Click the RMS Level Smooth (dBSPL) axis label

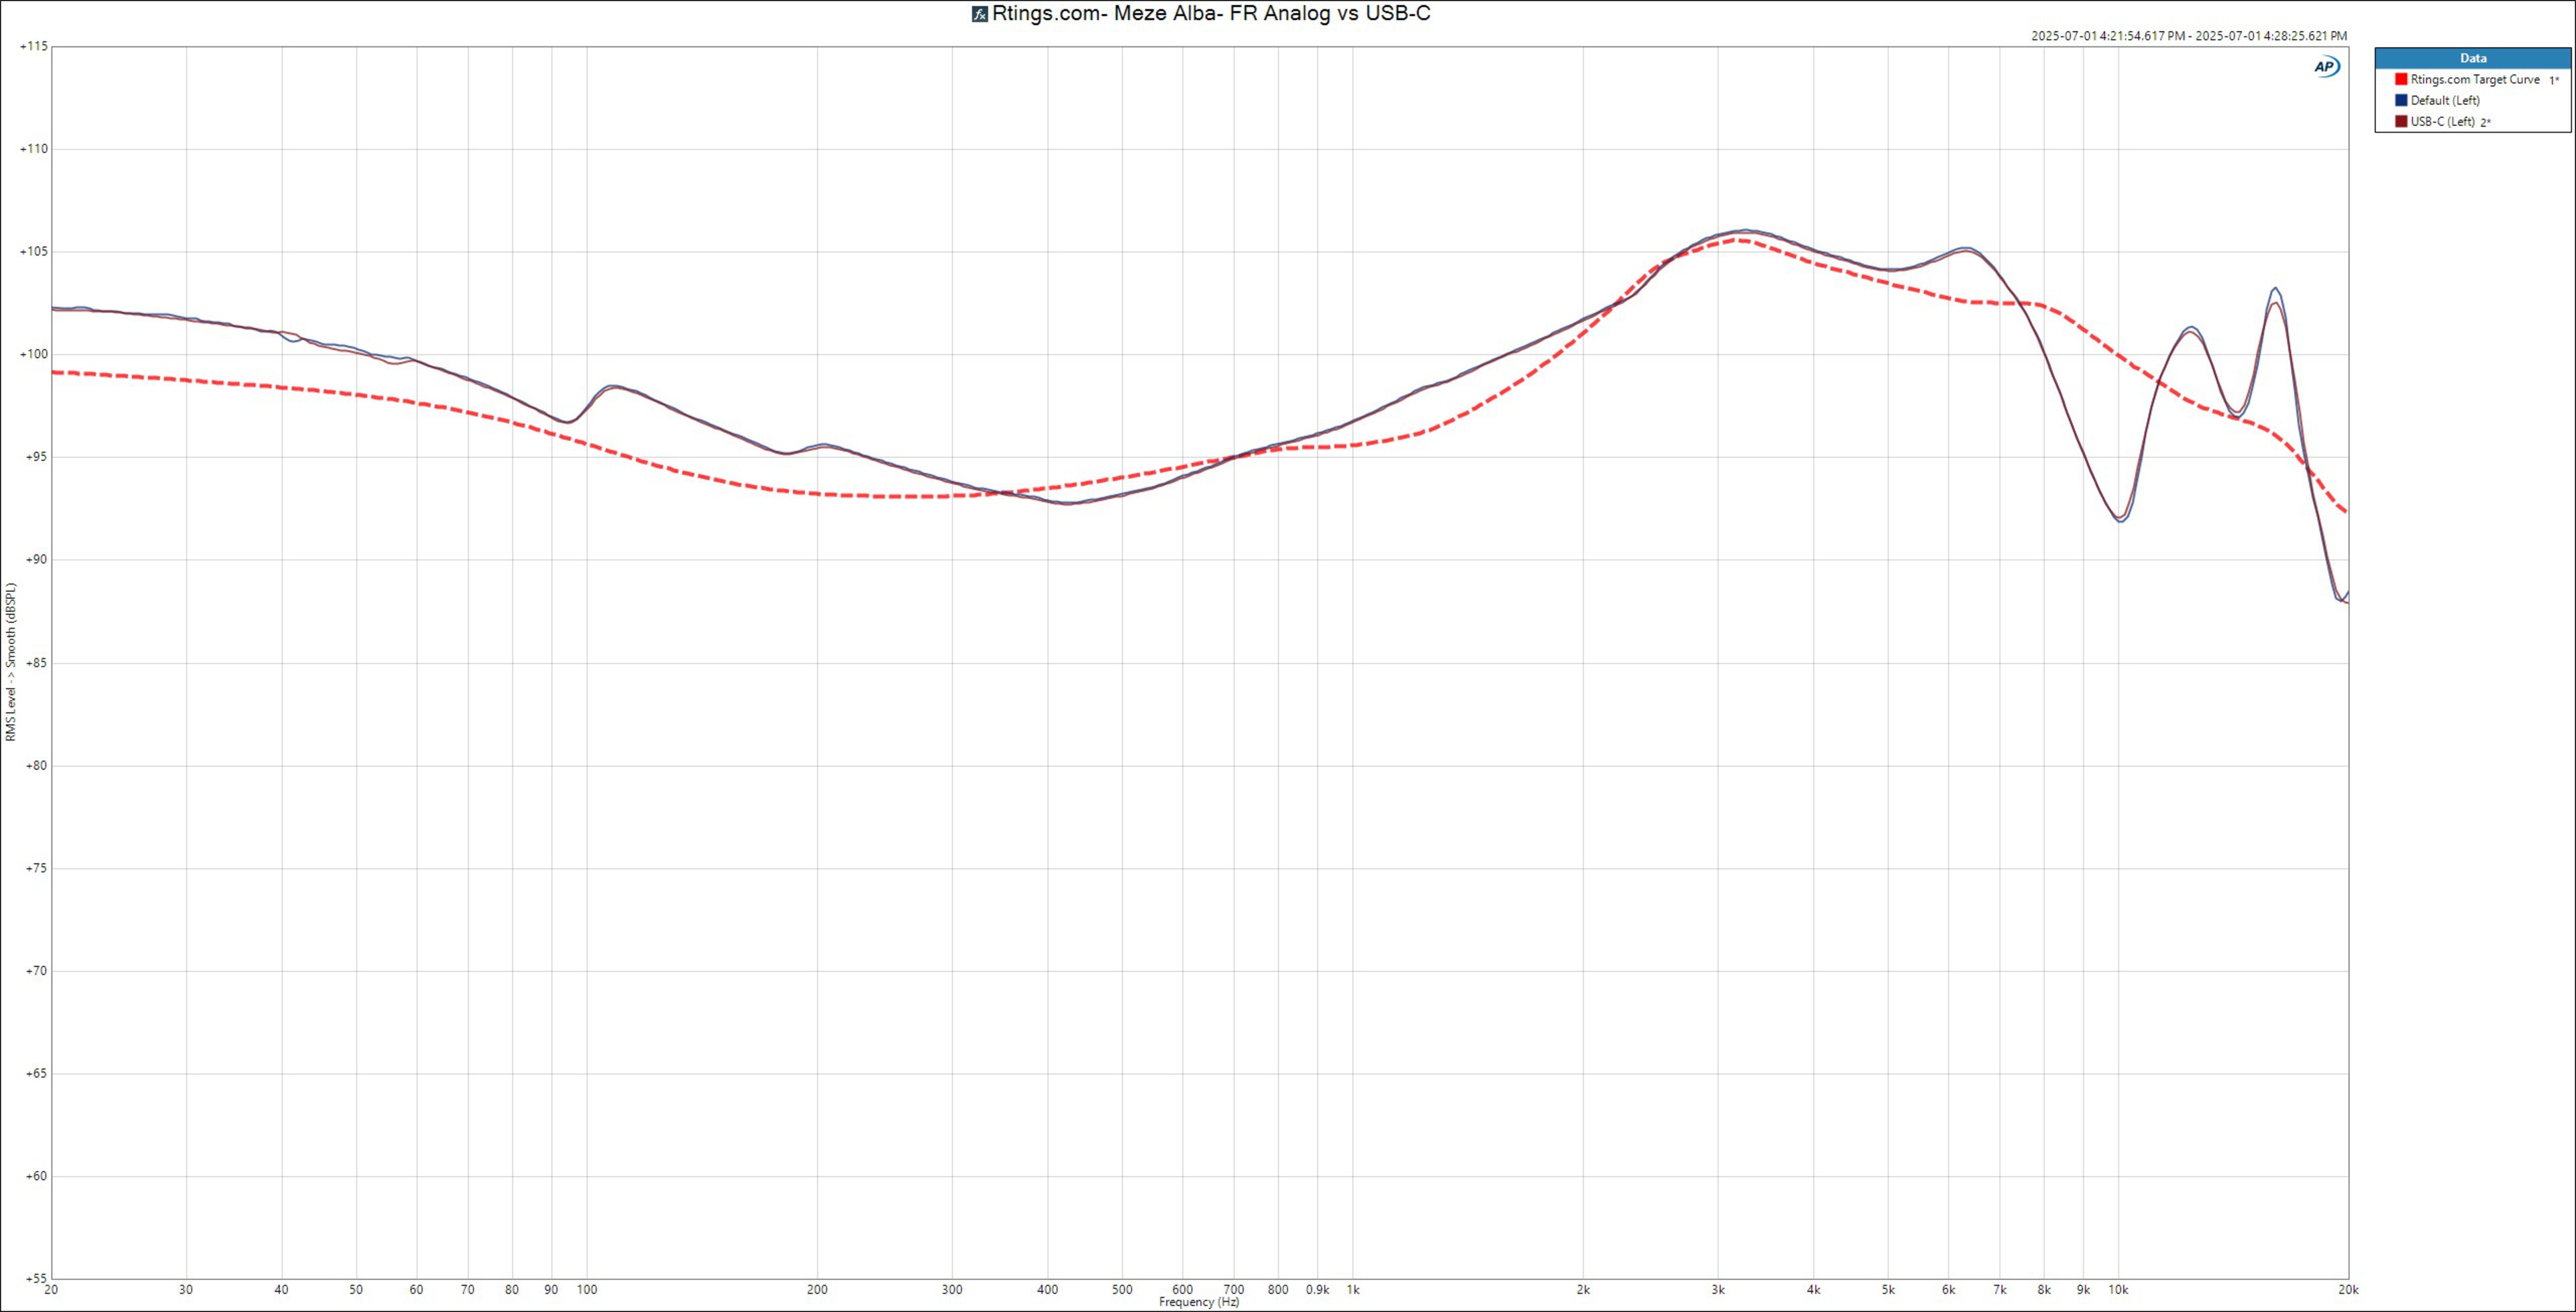coord(11,662)
